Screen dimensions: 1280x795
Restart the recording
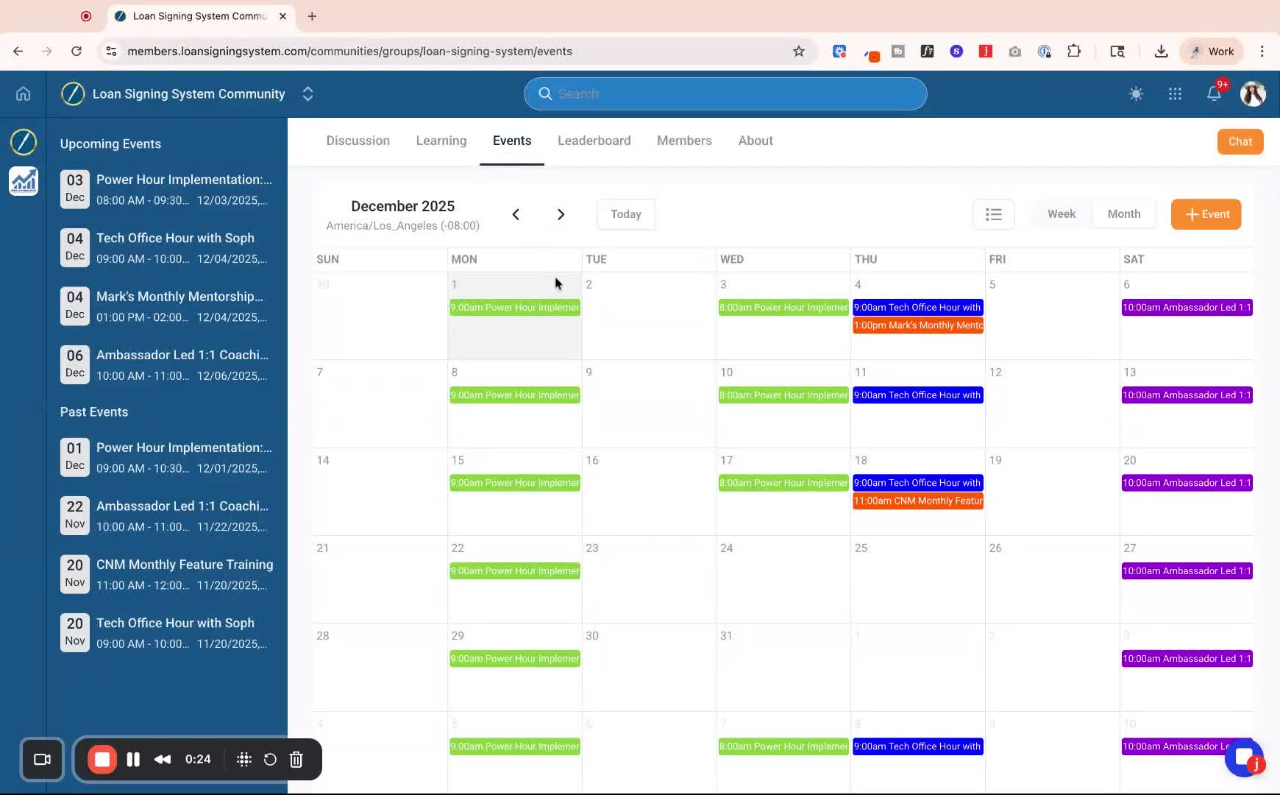[270, 760]
